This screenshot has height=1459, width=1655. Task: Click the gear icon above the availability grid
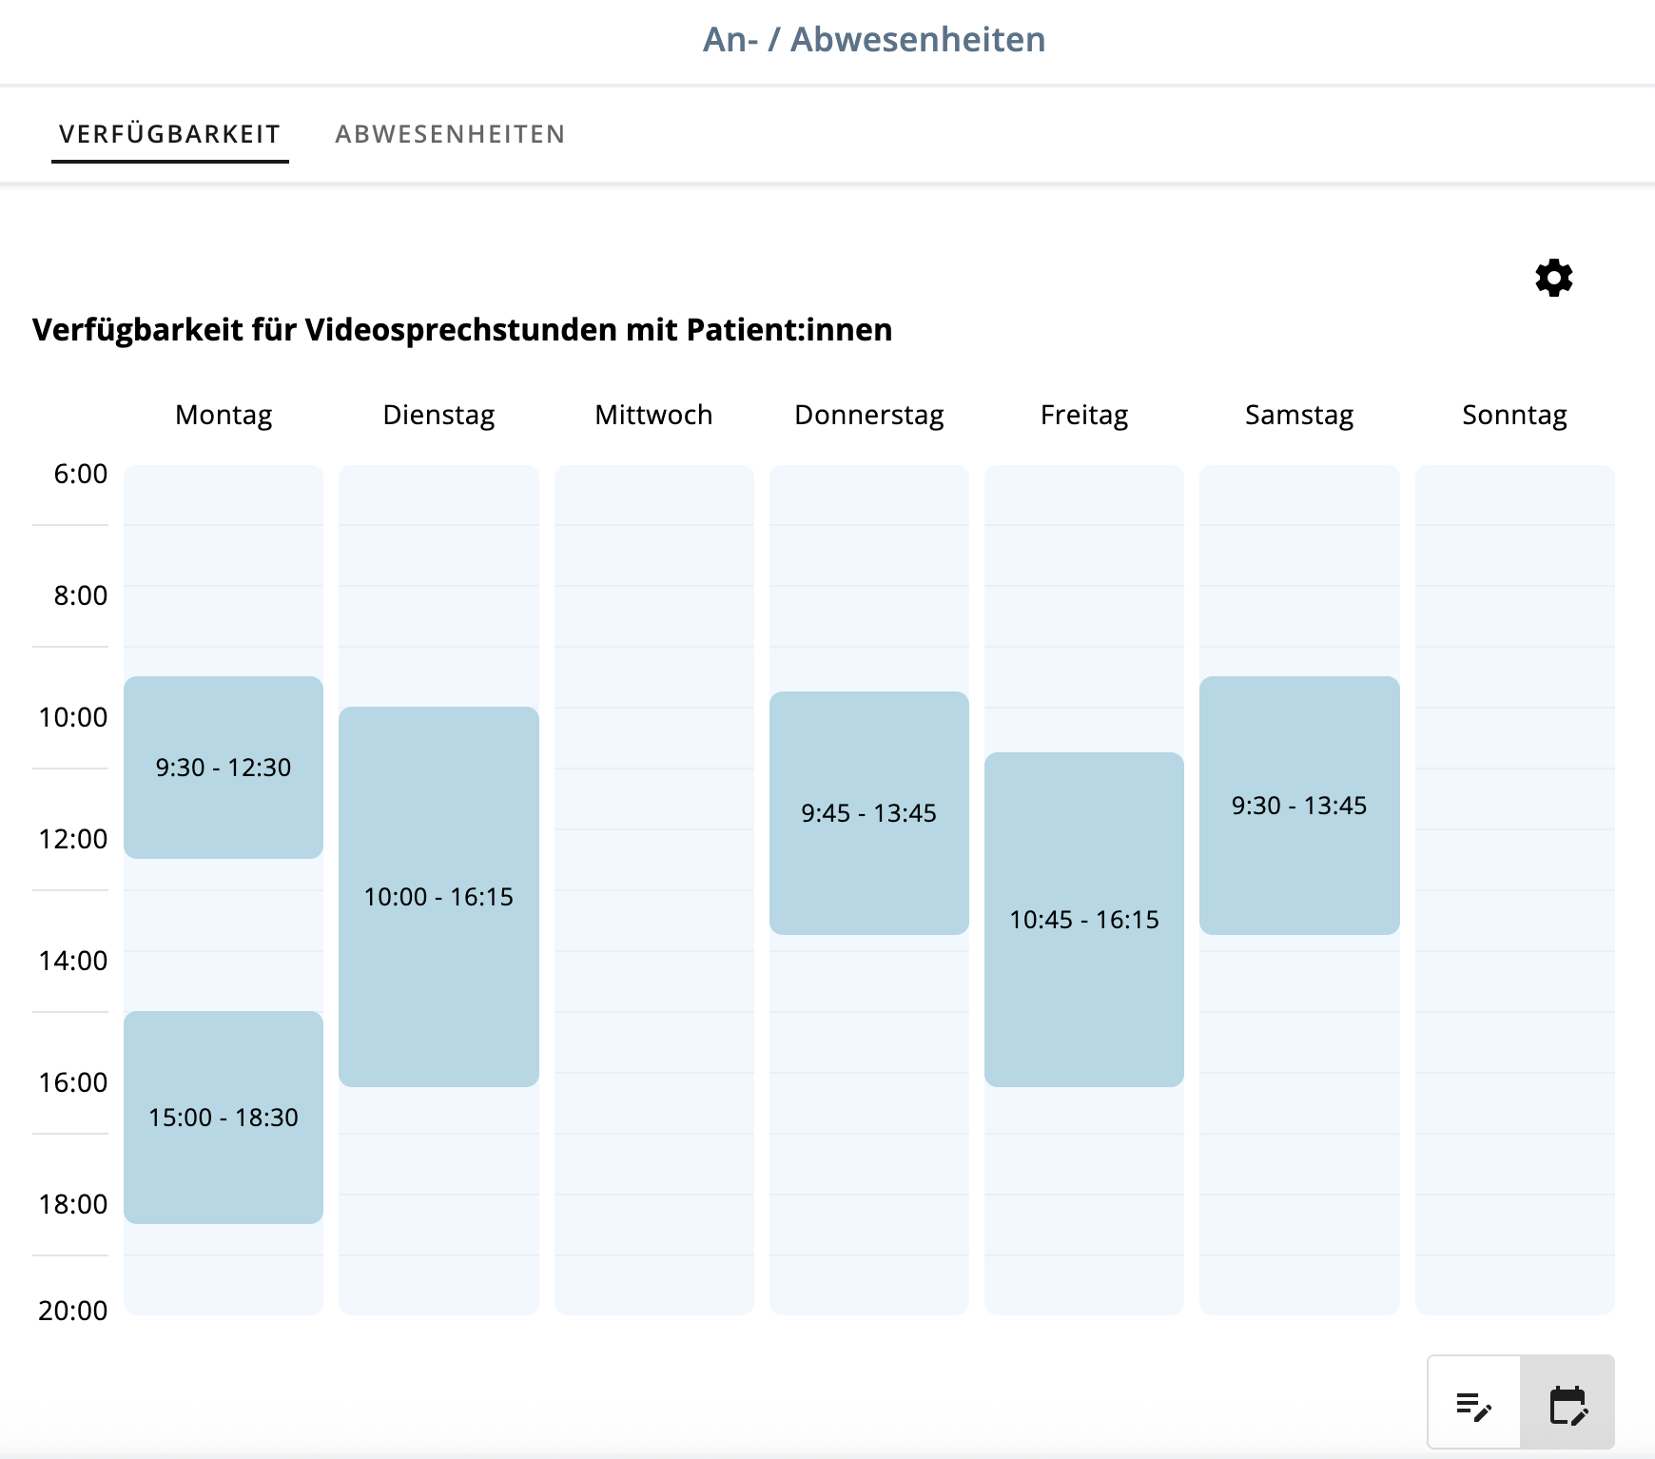[1551, 280]
